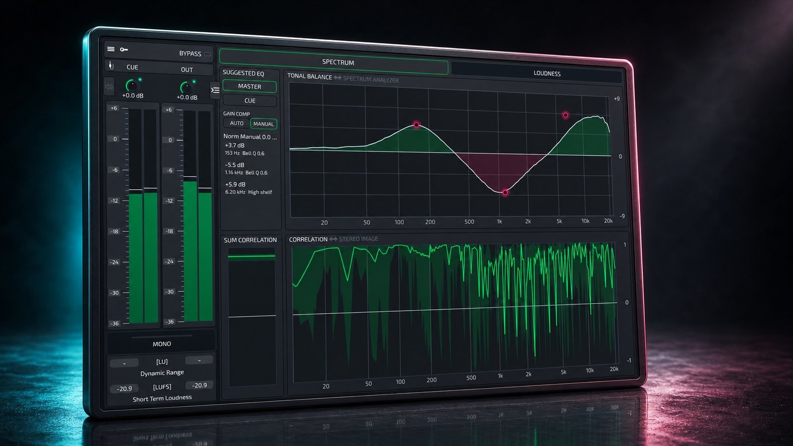
Task: Select AUTO gain compensation
Action: (x=237, y=123)
